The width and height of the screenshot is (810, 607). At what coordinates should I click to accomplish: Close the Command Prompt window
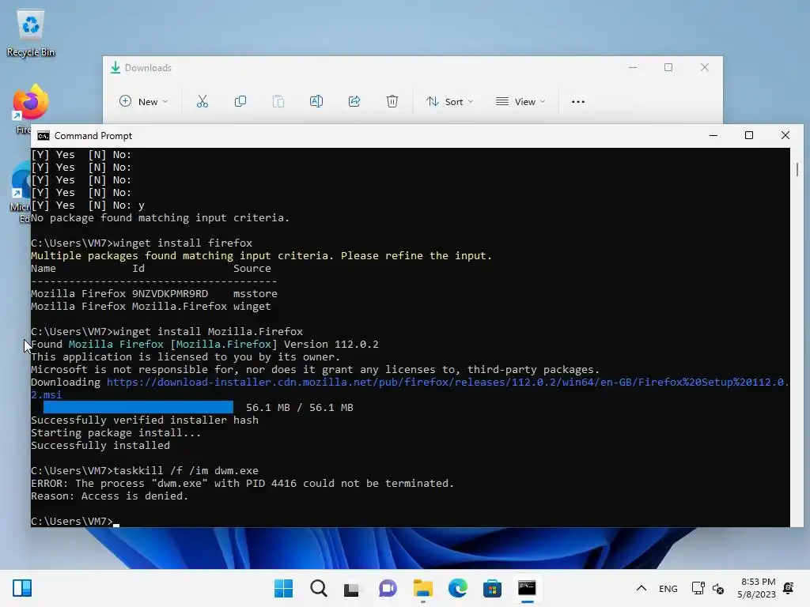[x=785, y=135]
